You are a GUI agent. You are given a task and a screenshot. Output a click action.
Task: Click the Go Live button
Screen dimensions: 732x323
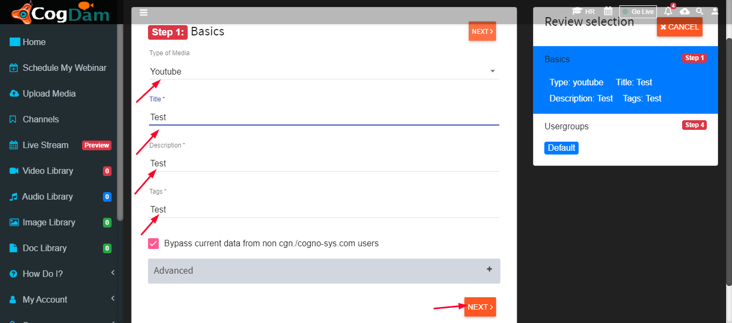pos(638,11)
